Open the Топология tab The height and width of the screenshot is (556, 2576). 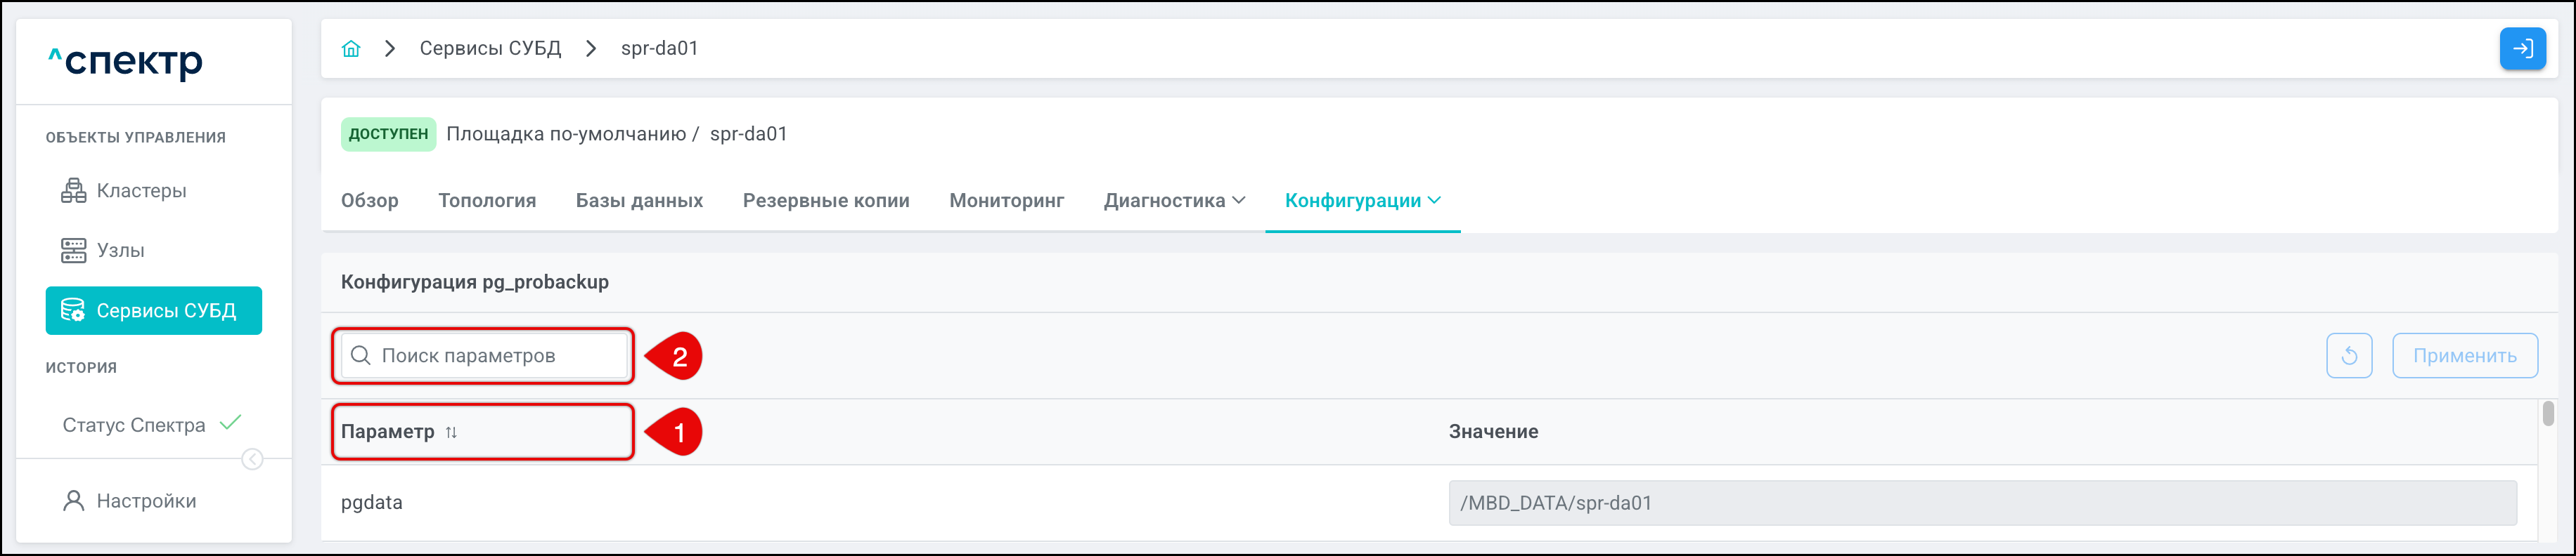click(x=487, y=201)
